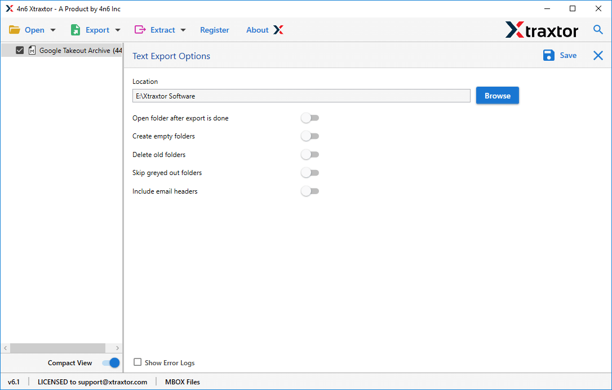Check the Show Error Logs checkbox
The width and height of the screenshot is (612, 390).
click(138, 362)
